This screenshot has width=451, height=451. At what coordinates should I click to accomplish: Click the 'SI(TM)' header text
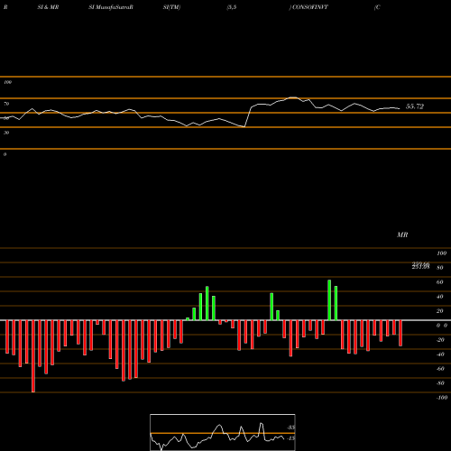(x=171, y=7)
